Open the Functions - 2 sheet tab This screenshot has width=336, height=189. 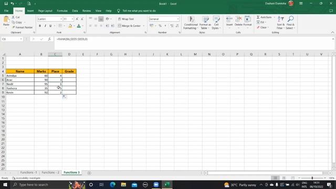click(x=50, y=173)
